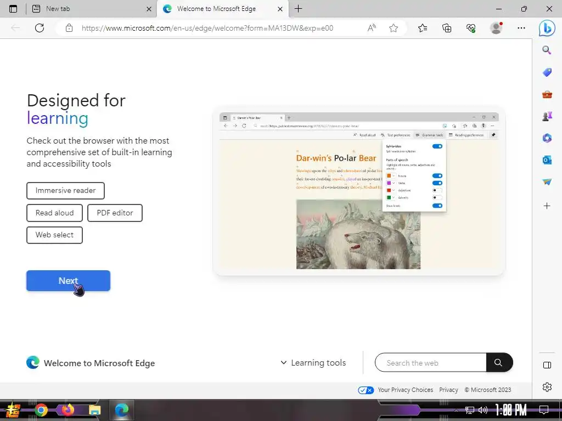This screenshot has height=421, width=562.
Task: Click the Edge logo beside Welcome text
Action: point(32,363)
